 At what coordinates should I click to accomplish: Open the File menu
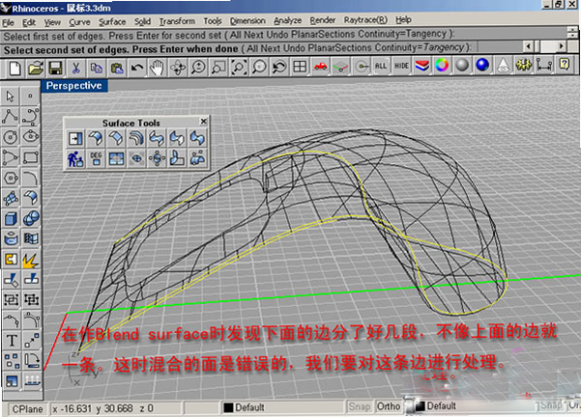coord(8,23)
